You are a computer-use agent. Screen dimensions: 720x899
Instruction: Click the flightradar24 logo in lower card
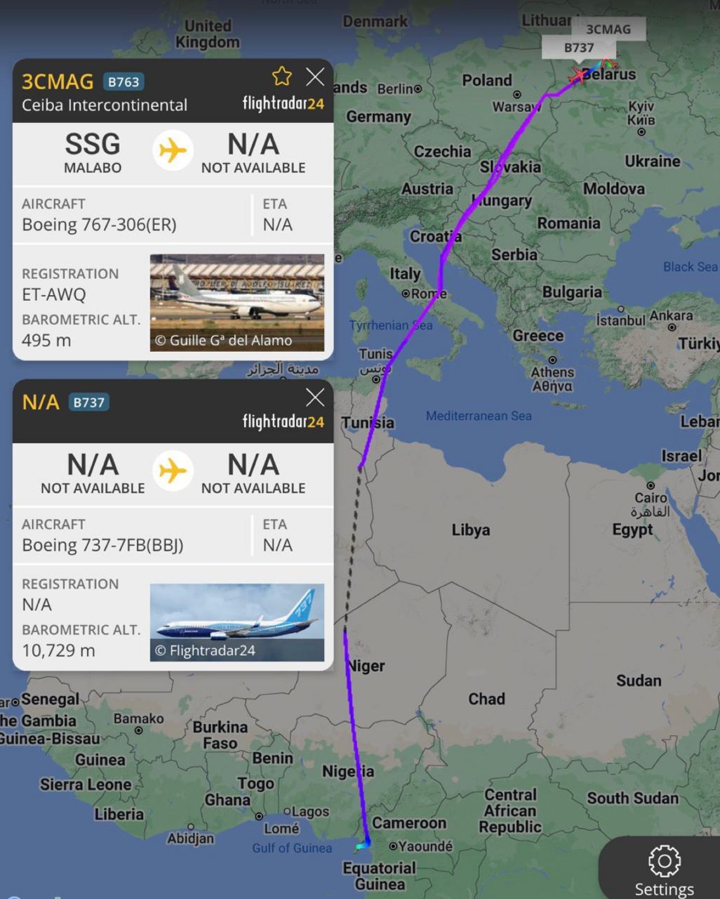tap(284, 421)
